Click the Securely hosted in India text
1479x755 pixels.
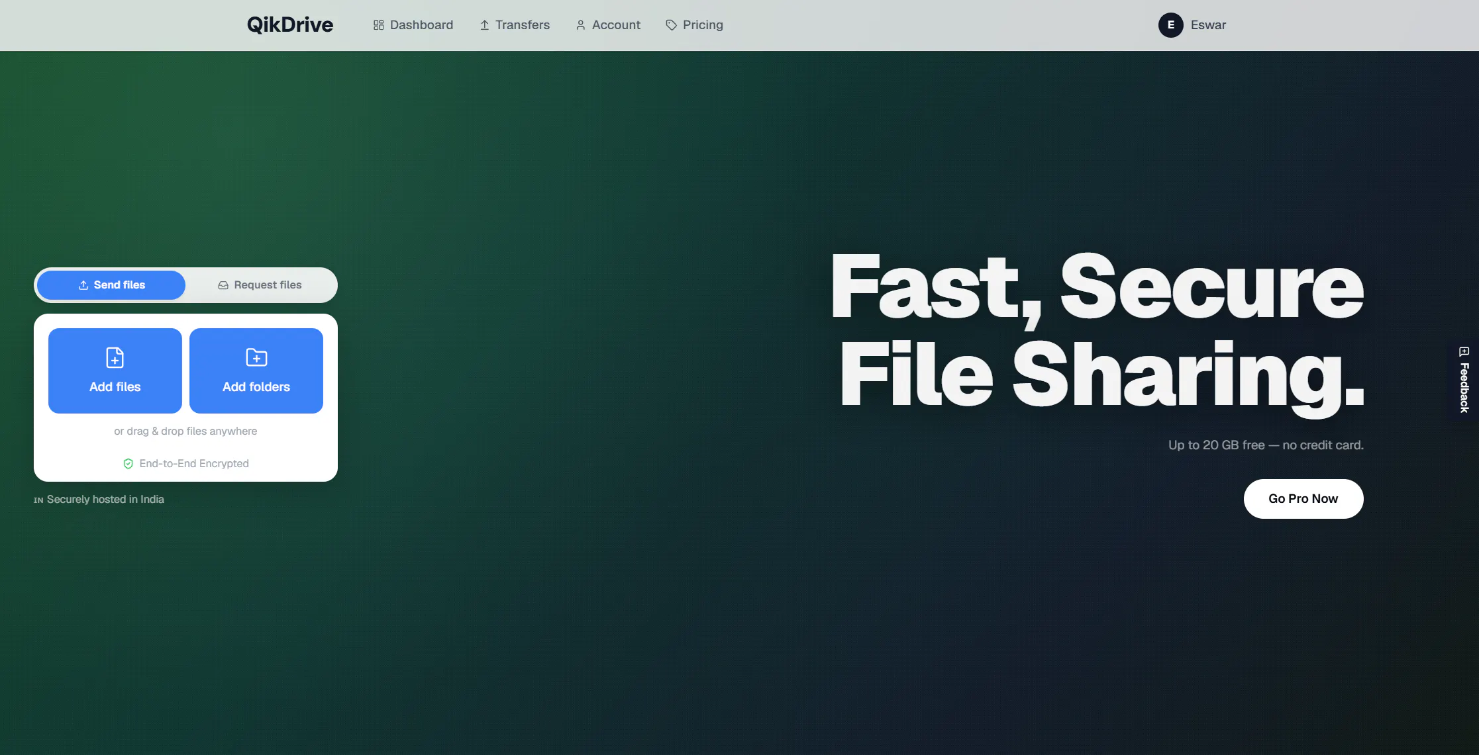click(105, 500)
